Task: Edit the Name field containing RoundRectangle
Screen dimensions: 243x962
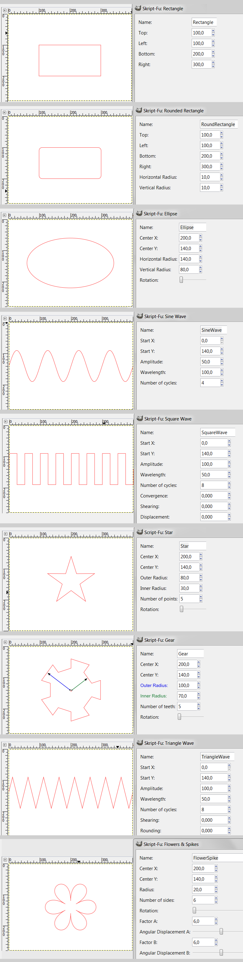Action: tap(219, 124)
